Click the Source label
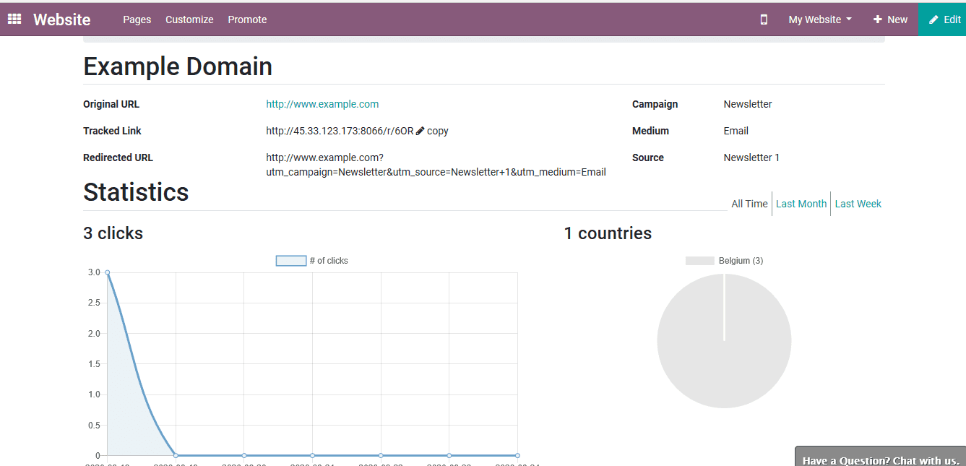The image size is (966, 466). 648,158
